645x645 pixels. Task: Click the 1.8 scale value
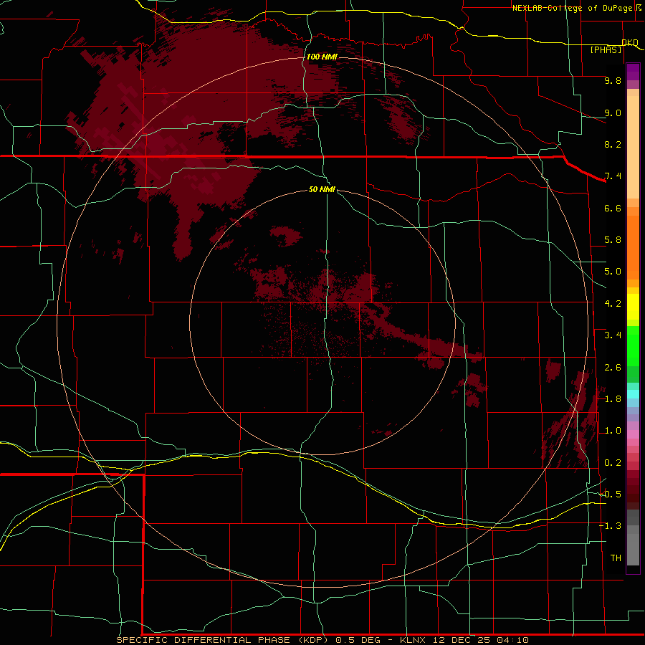coord(613,399)
